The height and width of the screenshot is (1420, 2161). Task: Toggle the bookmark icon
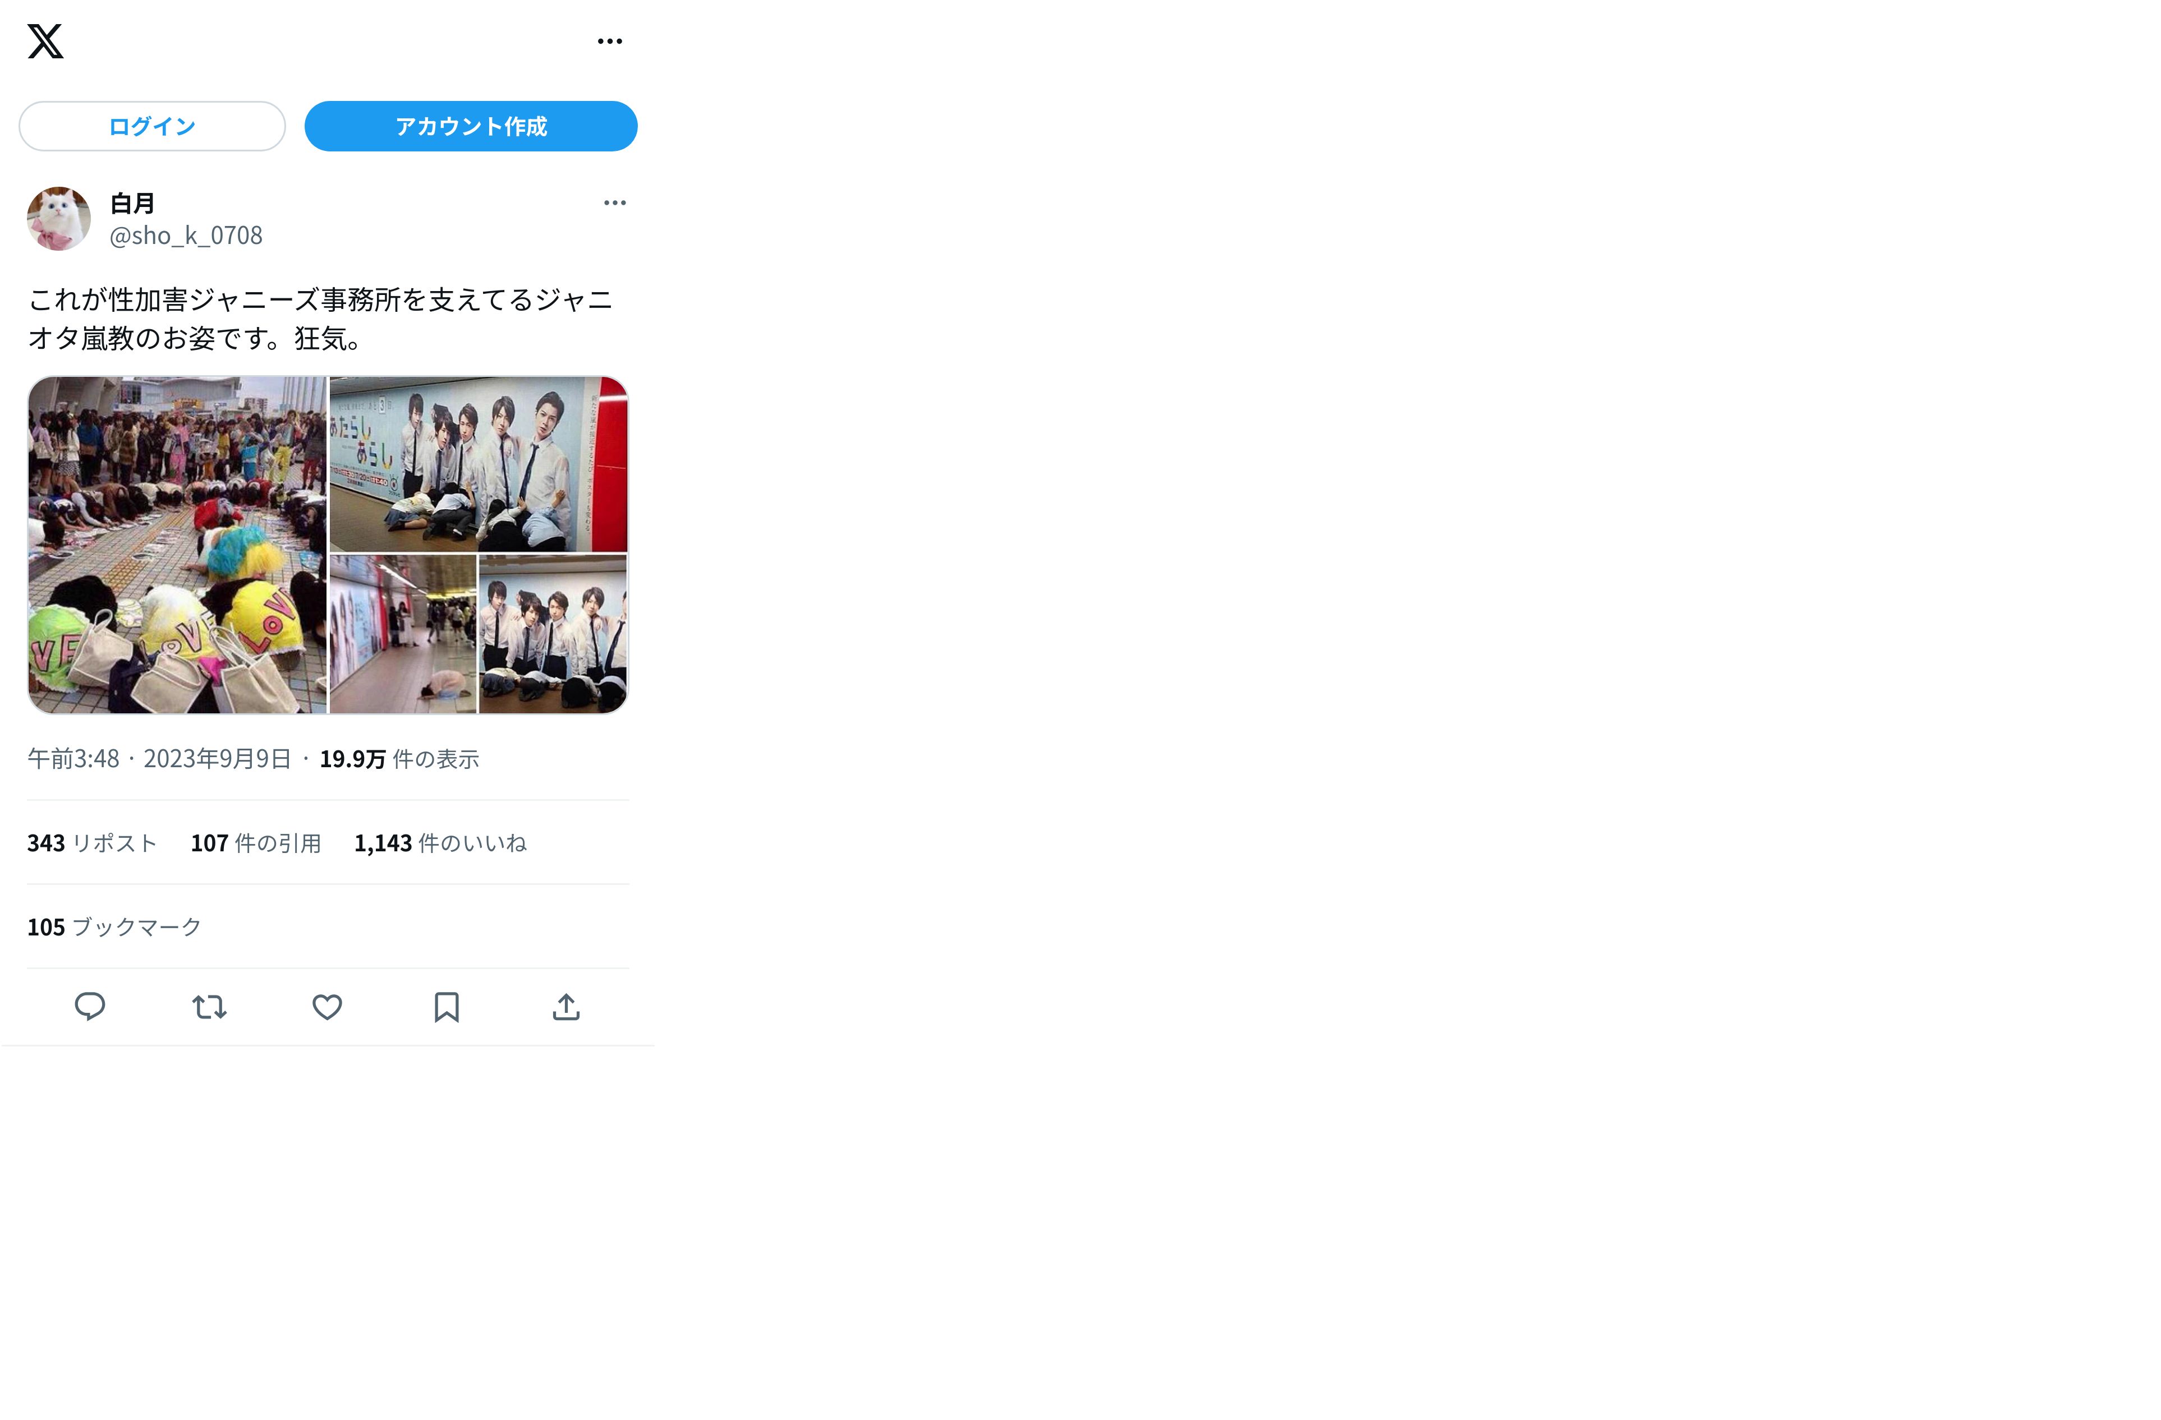coord(447,1007)
